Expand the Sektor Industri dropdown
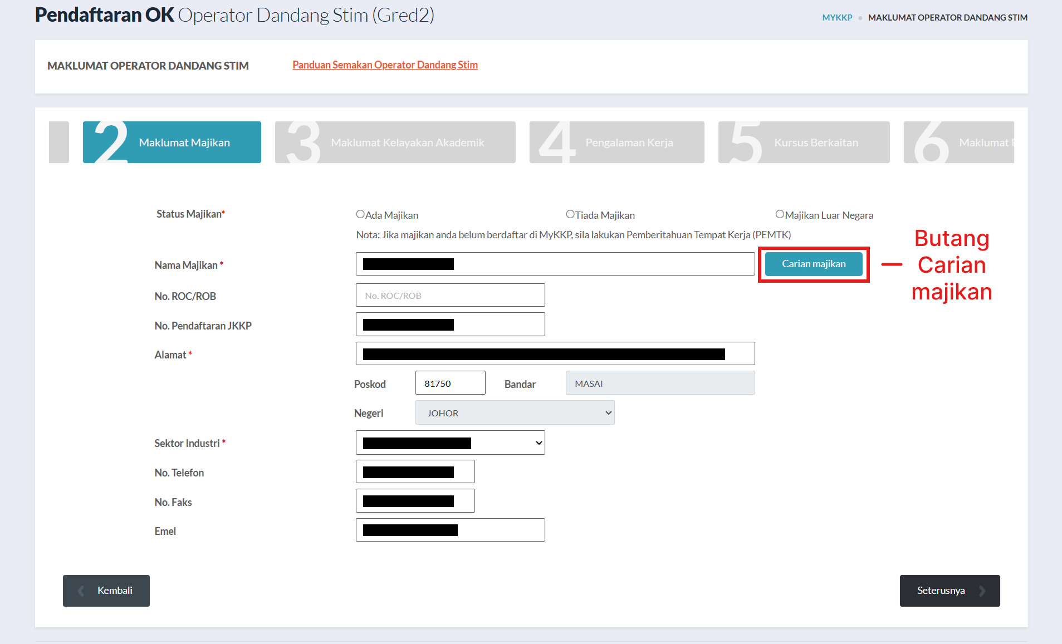 [450, 443]
